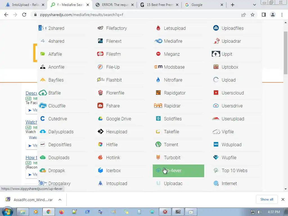The width and height of the screenshot is (288, 216).
Task: Click the Solidfiles teal S icon
Action: (158, 118)
